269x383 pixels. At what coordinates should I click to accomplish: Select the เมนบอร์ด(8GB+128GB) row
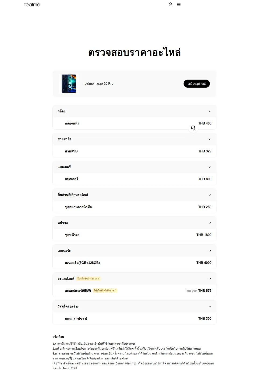click(x=134, y=263)
